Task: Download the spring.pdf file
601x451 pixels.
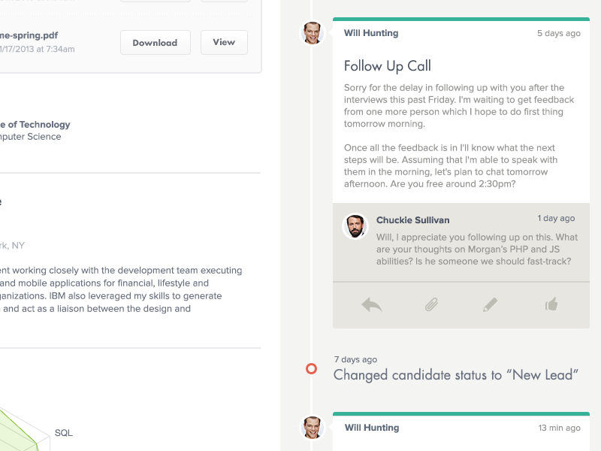Action: (156, 43)
